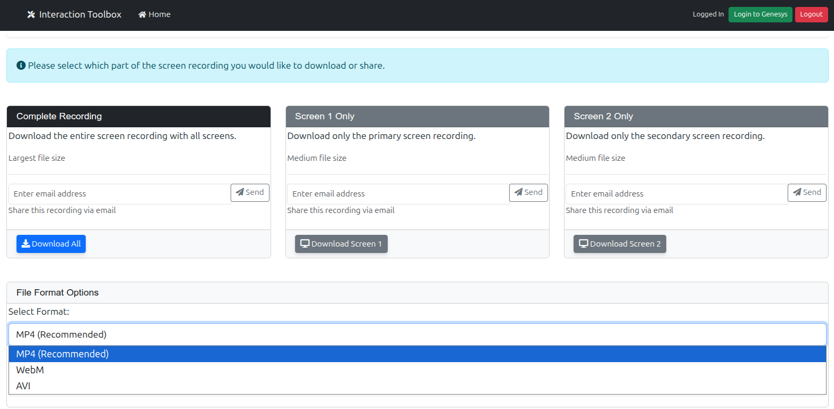Click the Interaction Toolbox brand link
This screenshot has width=834, height=409.
click(80, 14)
